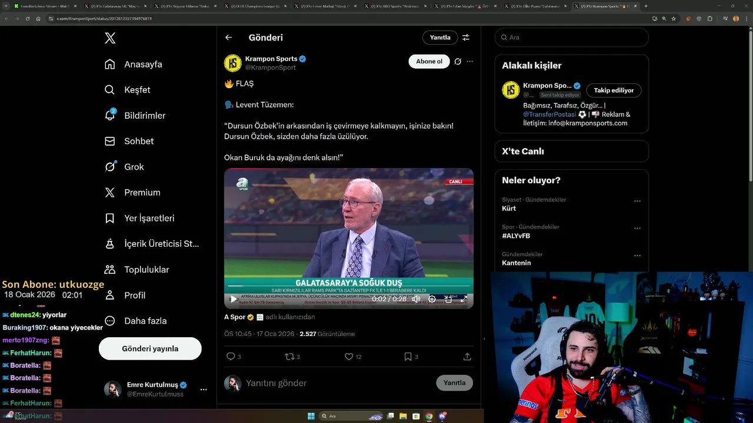Play the video in the post

[x=234, y=299]
